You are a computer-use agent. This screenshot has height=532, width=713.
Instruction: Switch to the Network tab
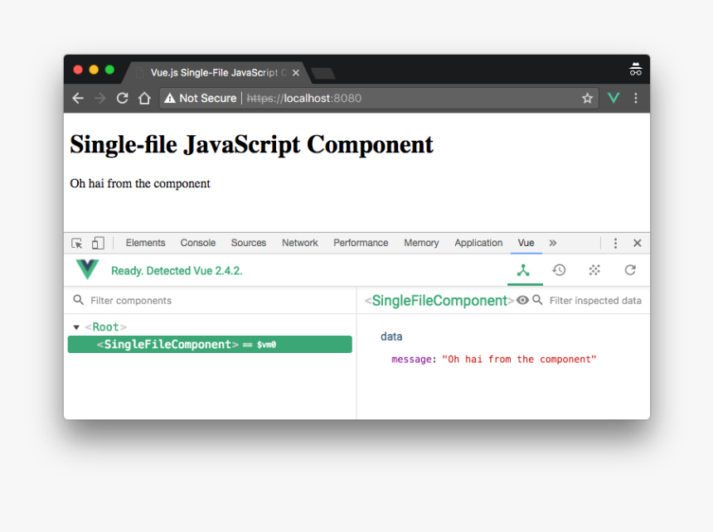point(299,243)
